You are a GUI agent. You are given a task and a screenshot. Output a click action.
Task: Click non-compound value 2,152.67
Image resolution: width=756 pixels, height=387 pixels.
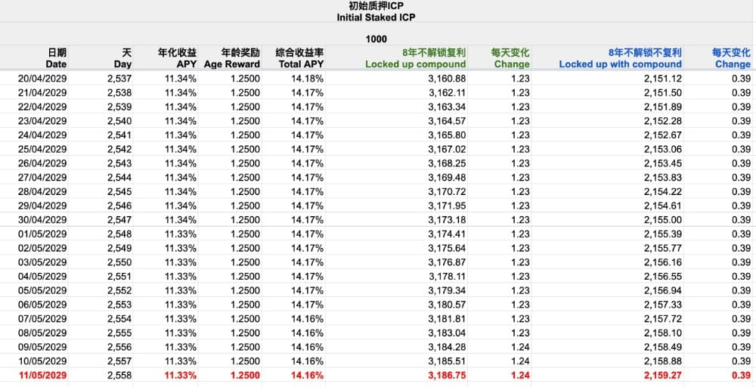(664, 135)
